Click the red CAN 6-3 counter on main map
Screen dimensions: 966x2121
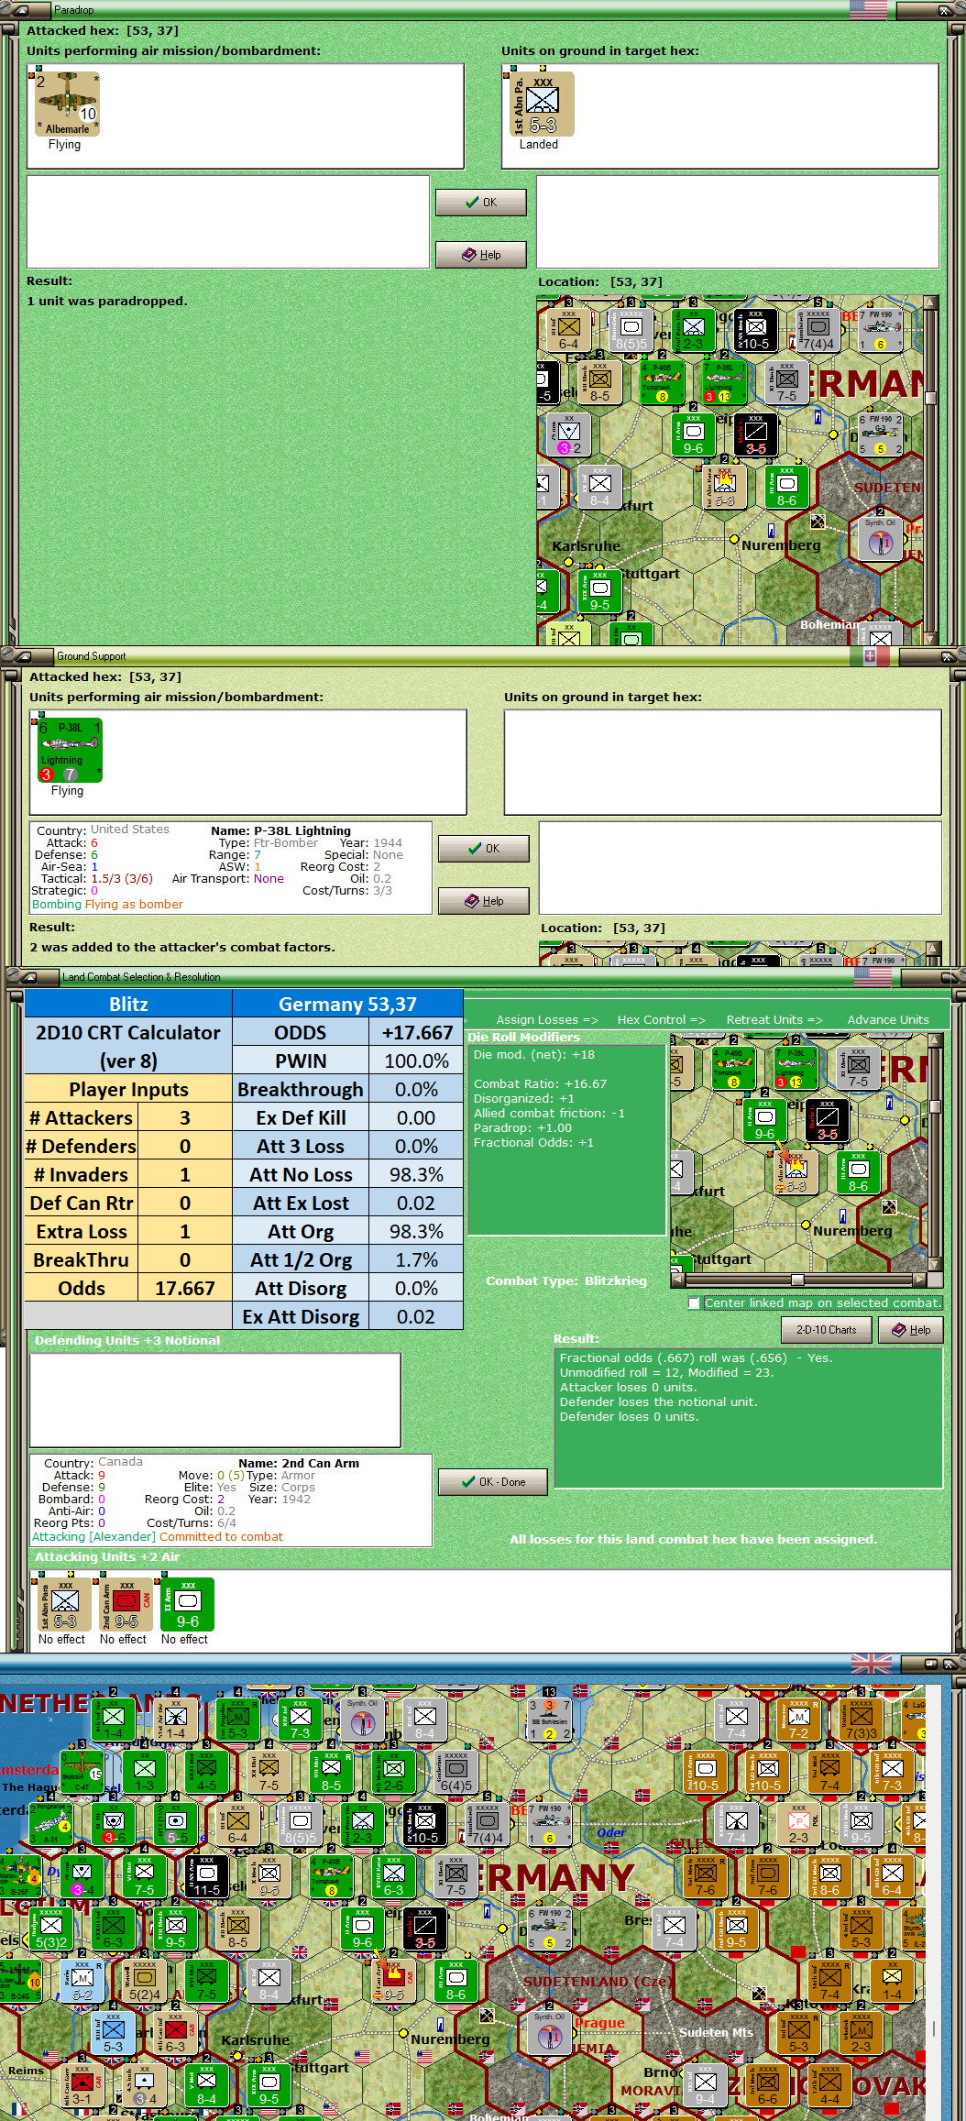point(175,2034)
